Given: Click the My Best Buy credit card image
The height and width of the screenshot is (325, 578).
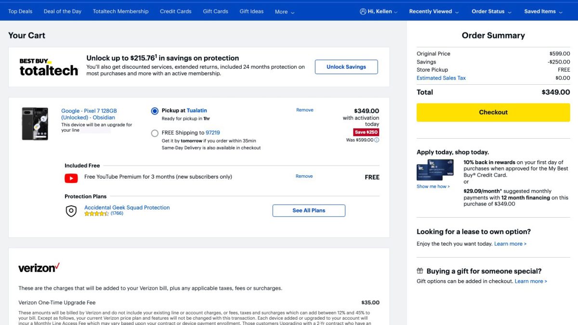Looking at the screenshot, I should coord(435,171).
